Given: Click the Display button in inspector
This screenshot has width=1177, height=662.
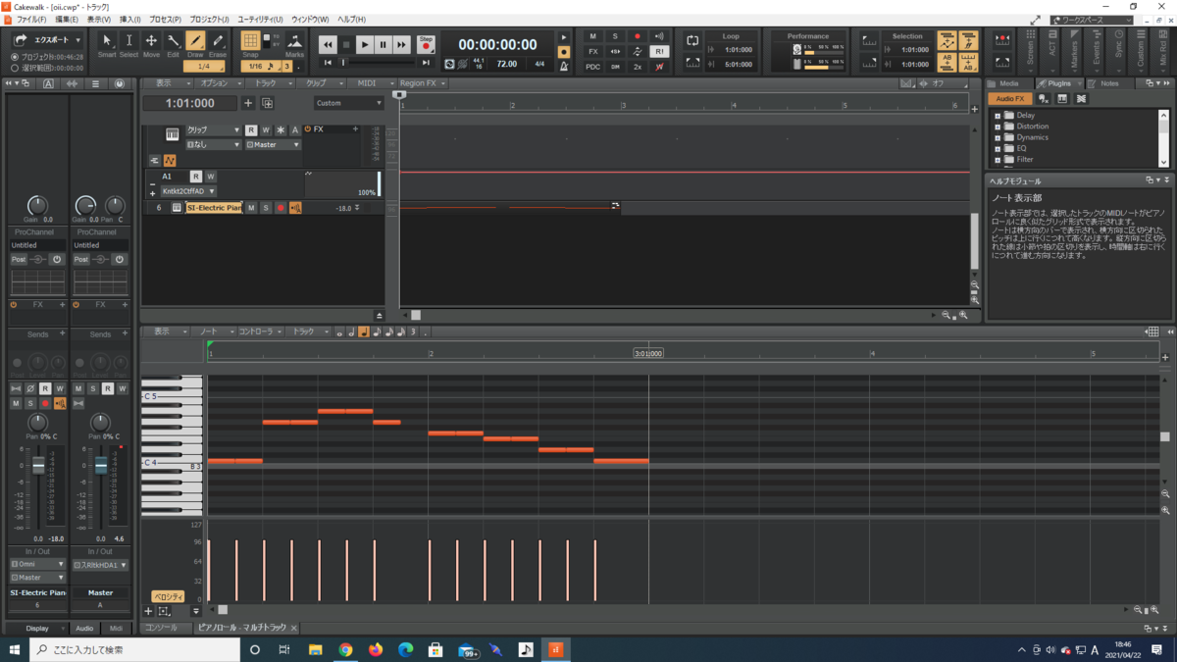Looking at the screenshot, I should 37,628.
